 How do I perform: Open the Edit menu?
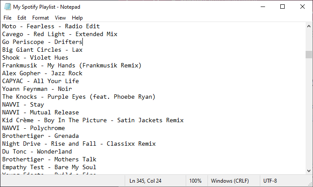pos(22,18)
